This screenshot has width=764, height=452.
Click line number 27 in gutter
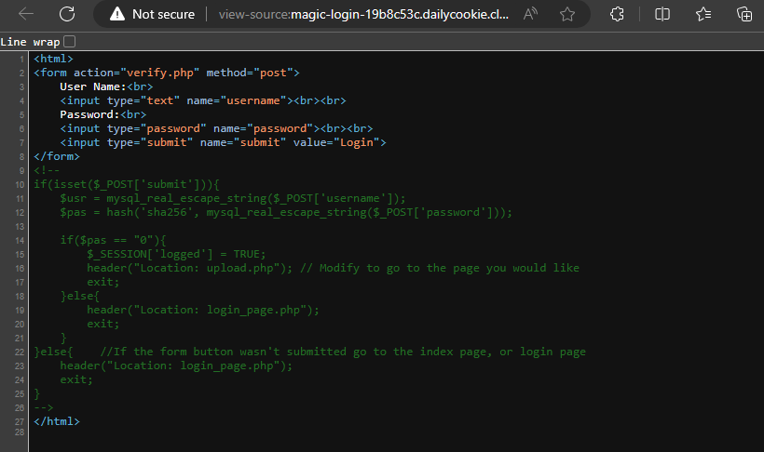point(20,422)
